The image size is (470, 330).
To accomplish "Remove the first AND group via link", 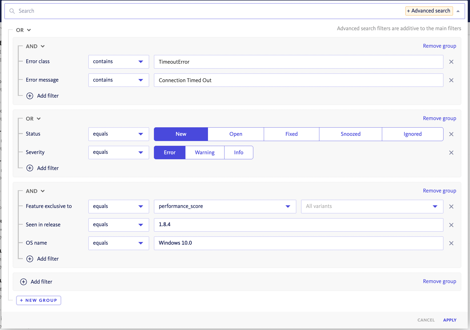I will [x=439, y=46].
